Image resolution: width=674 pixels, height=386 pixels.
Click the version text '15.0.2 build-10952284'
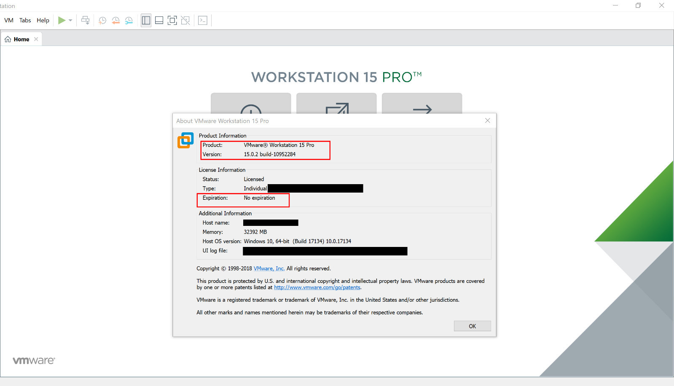[270, 154]
